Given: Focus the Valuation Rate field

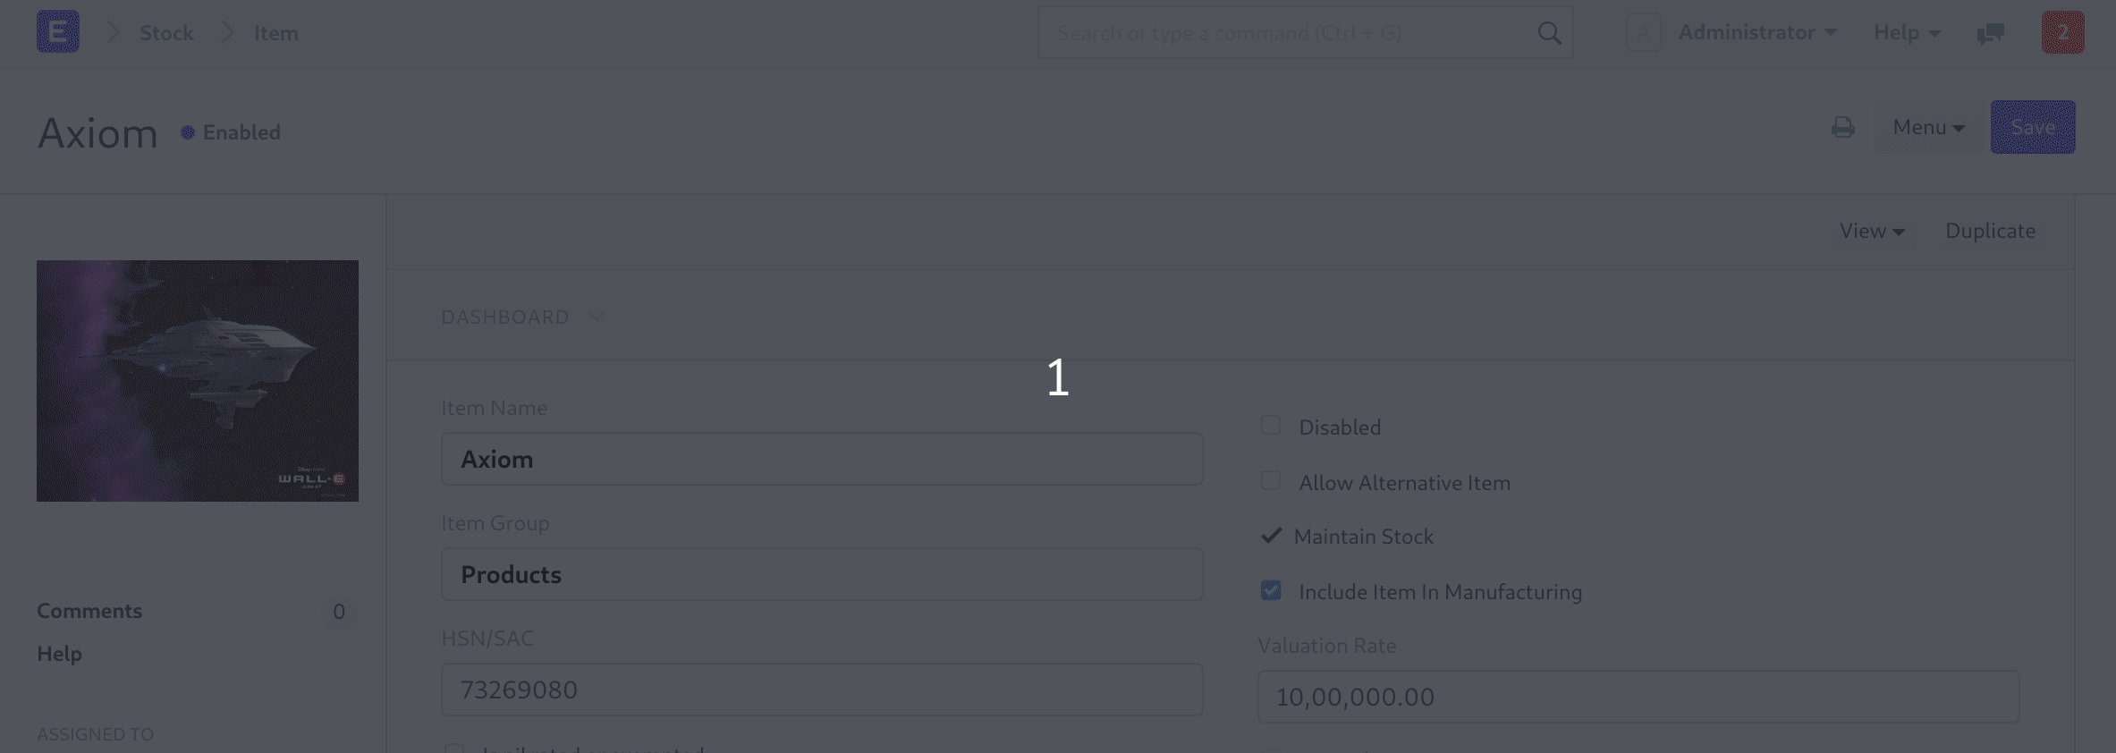Looking at the screenshot, I should click(x=1638, y=697).
